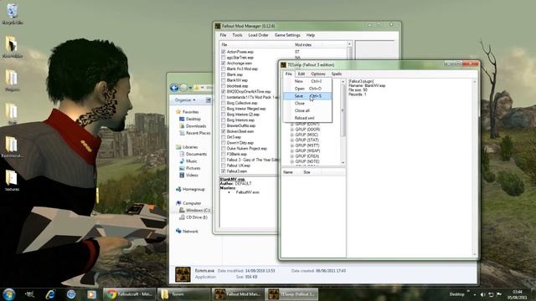Toggle the Fallout3.esm checkbox
Viewport: 536px width, 301px height.
(x=224, y=171)
